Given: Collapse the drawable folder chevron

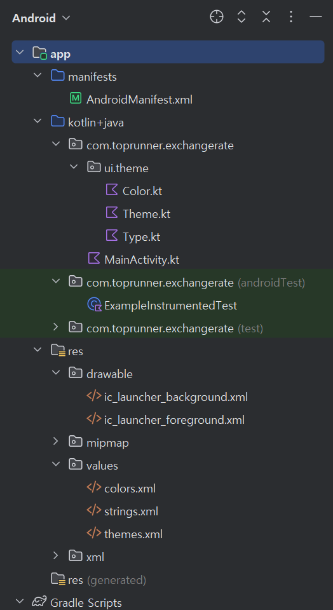Looking at the screenshot, I should click(x=56, y=372).
